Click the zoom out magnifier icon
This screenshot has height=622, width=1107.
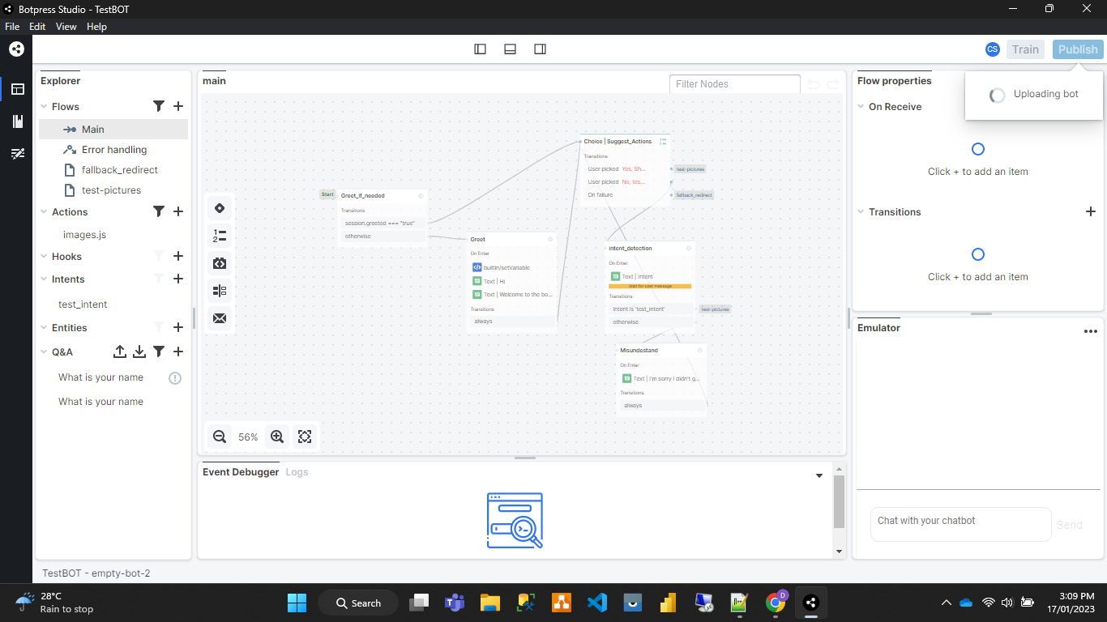(x=219, y=437)
